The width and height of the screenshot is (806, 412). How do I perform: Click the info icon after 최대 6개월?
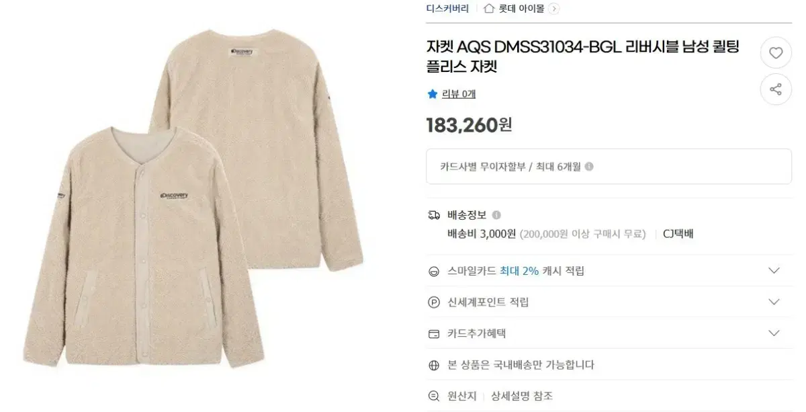click(589, 167)
